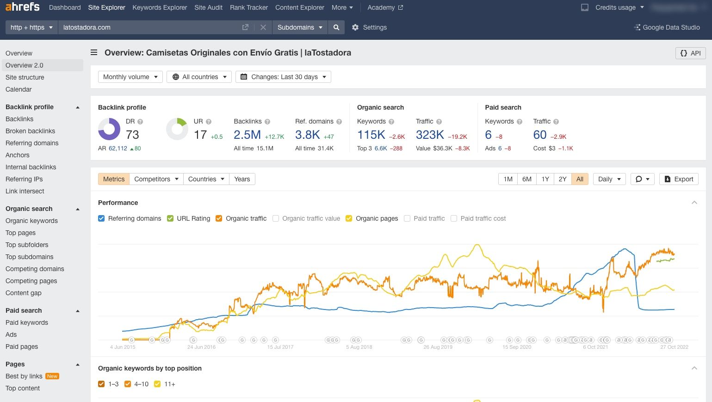The width and height of the screenshot is (712, 402).
Task: Toggle Referring domains checkbox
Action: 101,218
